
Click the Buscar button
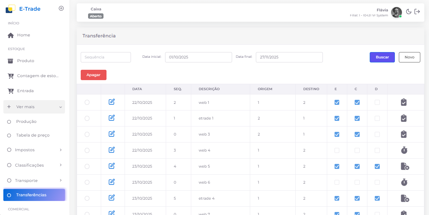click(x=382, y=57)
